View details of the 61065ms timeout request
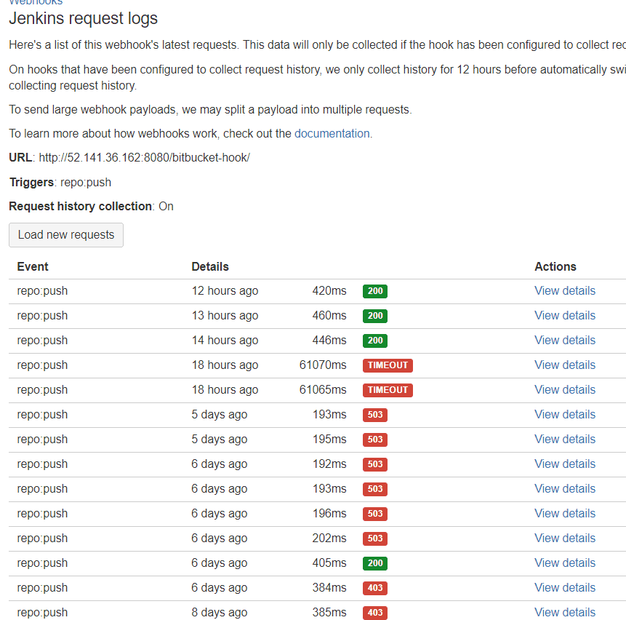The height and width of the screenshot is (620, 626). pyautogui.click(x=564, y=390)
